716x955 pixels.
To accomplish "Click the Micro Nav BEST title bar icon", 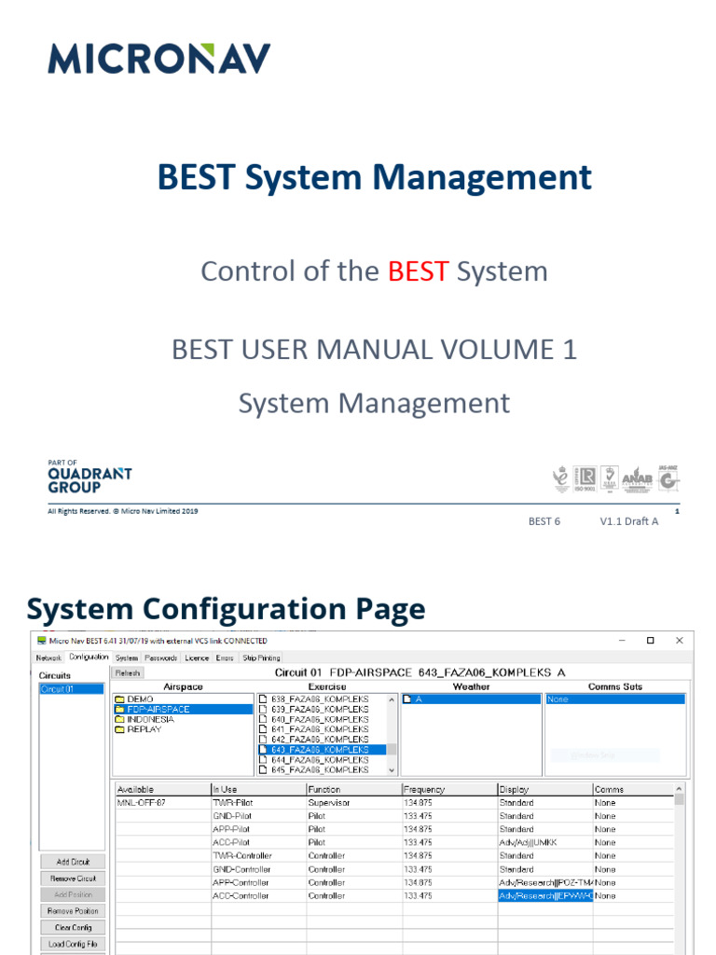I will tap(41, 641).
